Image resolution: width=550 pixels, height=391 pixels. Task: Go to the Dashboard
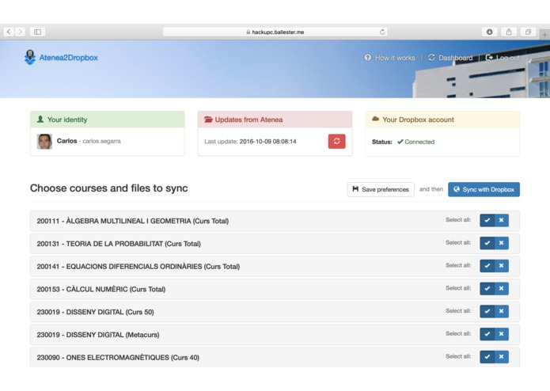[450, 58]
